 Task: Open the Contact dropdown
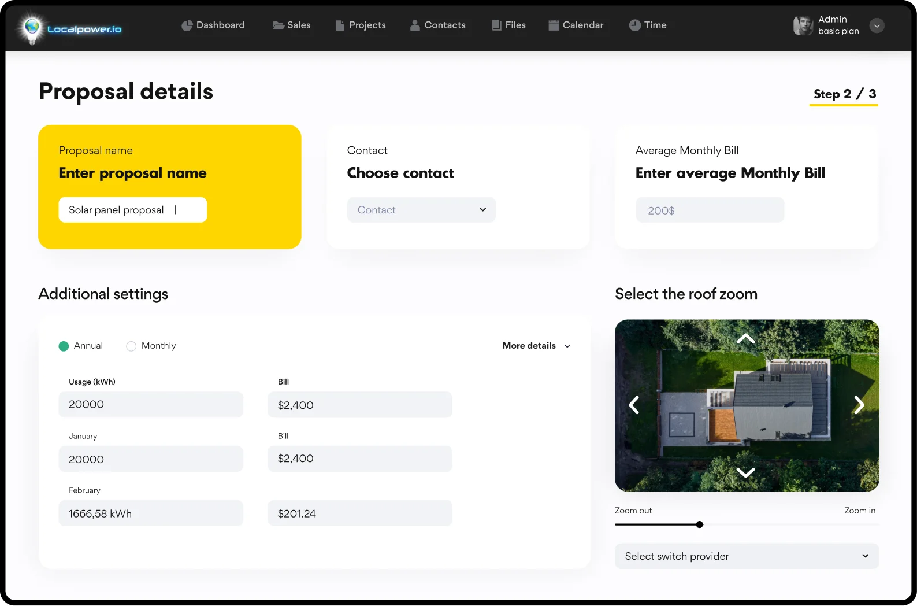tap(421, 210)
